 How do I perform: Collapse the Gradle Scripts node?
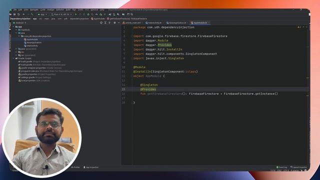click(13, 58)
